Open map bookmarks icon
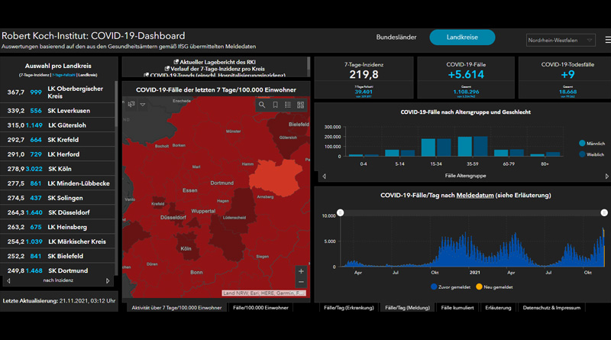611x340 pixels. tap(275, 105)
